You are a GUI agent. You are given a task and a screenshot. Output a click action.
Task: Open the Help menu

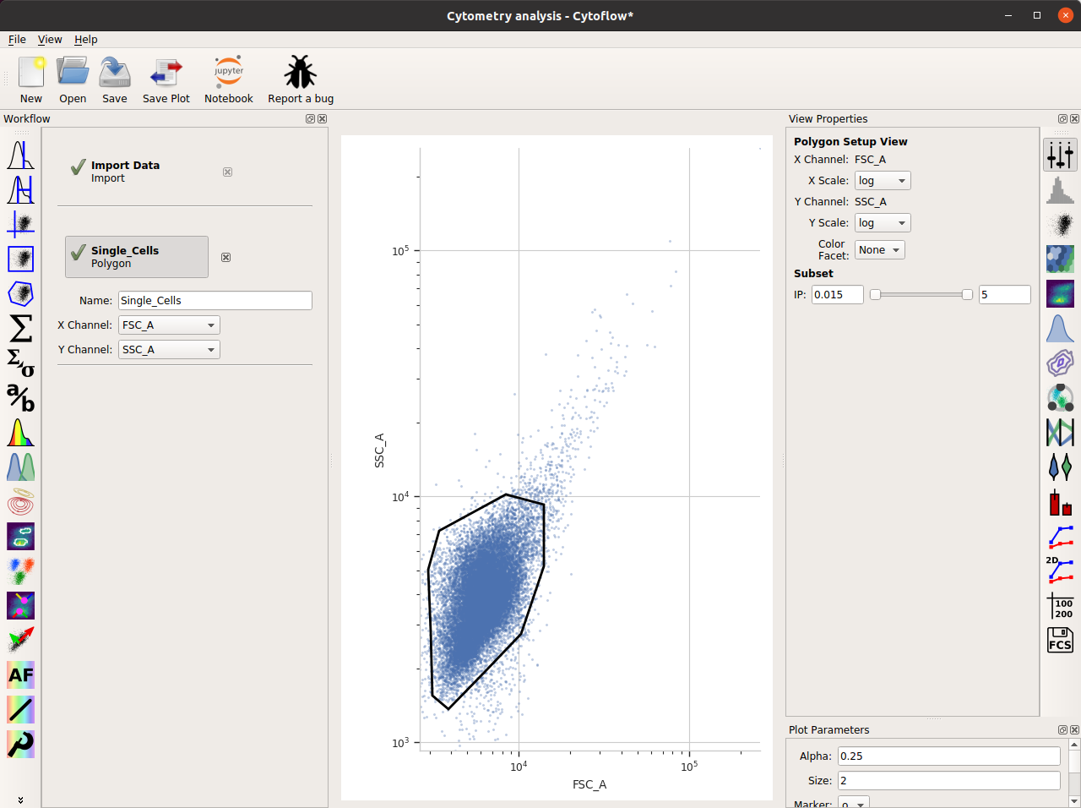click(86, 40)
